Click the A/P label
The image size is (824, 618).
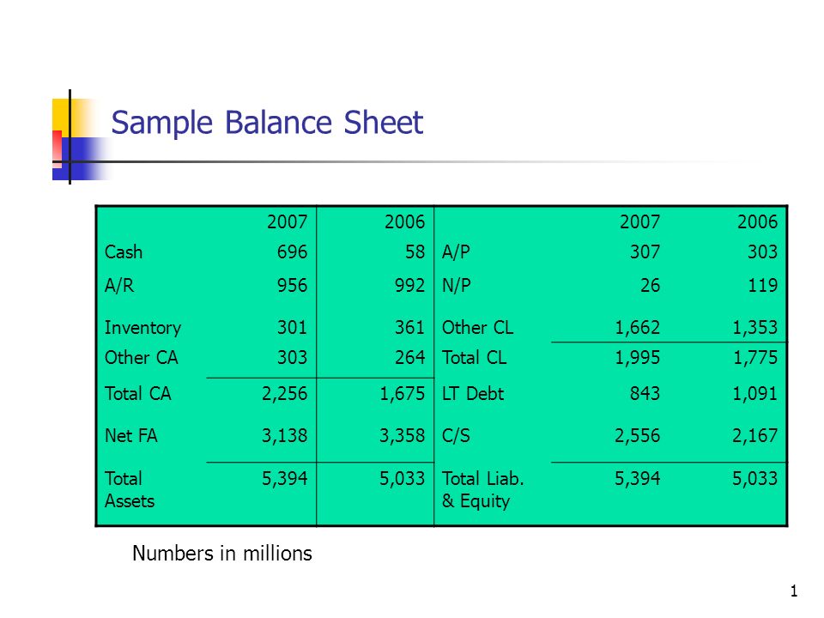[456, 252]
